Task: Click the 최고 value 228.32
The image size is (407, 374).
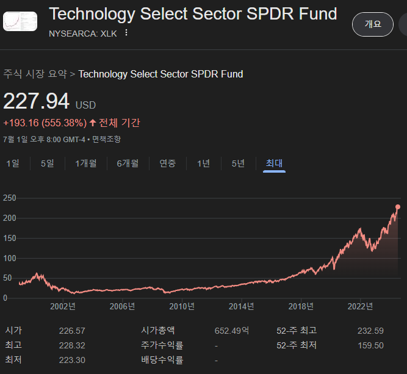Action: pos(72,345)
